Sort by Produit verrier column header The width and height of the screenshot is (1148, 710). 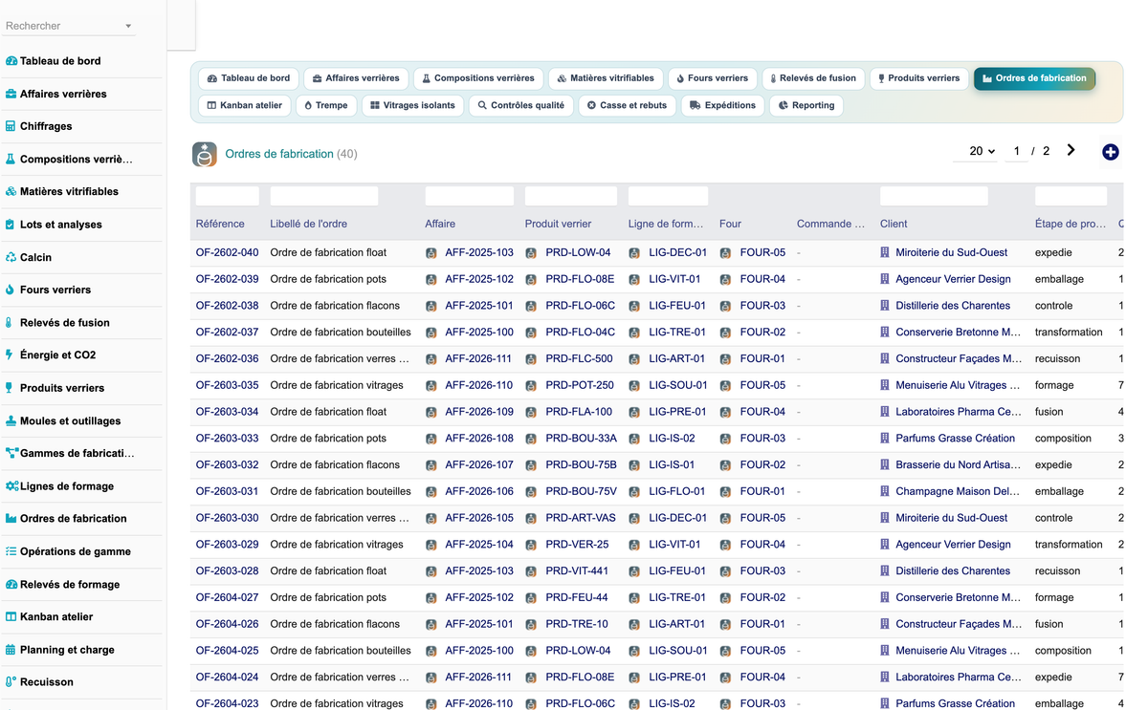558,224
